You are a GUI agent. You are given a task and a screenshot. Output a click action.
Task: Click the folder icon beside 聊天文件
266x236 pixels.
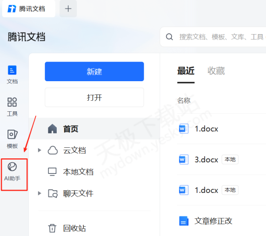(x=53, y=193)
